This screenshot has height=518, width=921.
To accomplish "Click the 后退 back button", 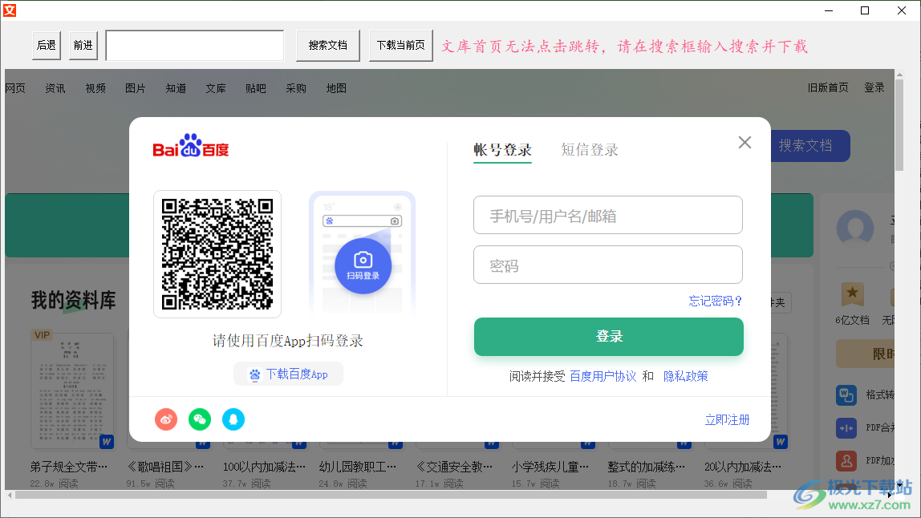I will pos(47,45).
